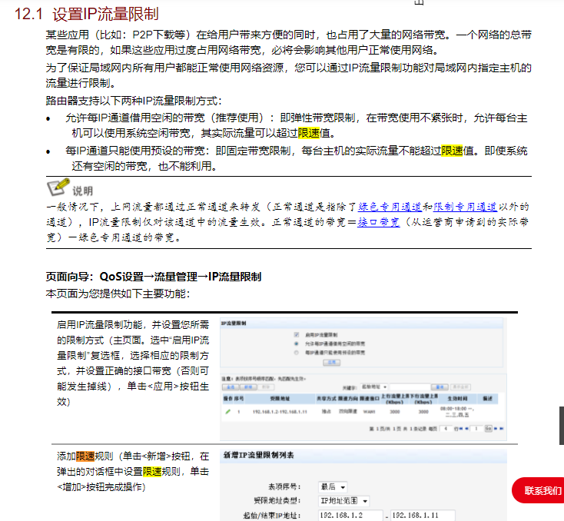Click the 共享方式 column header
564x521 pixels.
point(327,399)
